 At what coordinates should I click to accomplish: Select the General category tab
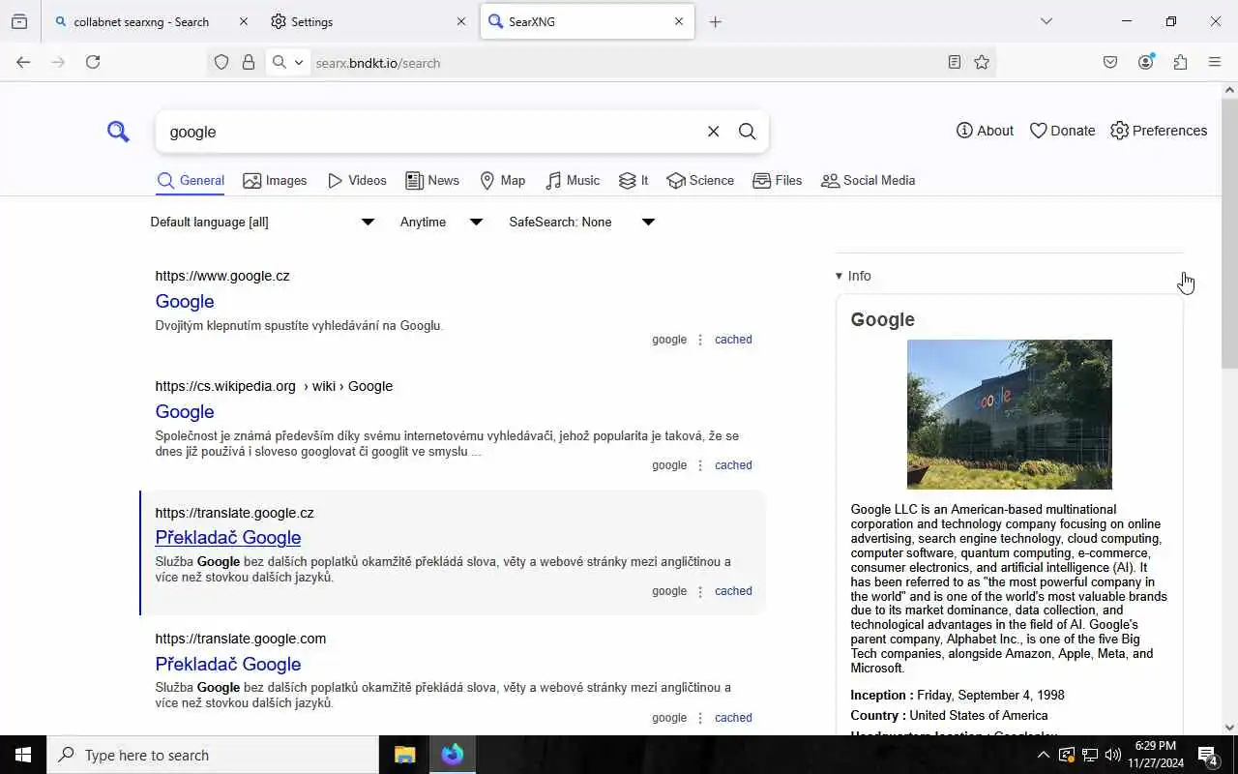pos(191,181)
